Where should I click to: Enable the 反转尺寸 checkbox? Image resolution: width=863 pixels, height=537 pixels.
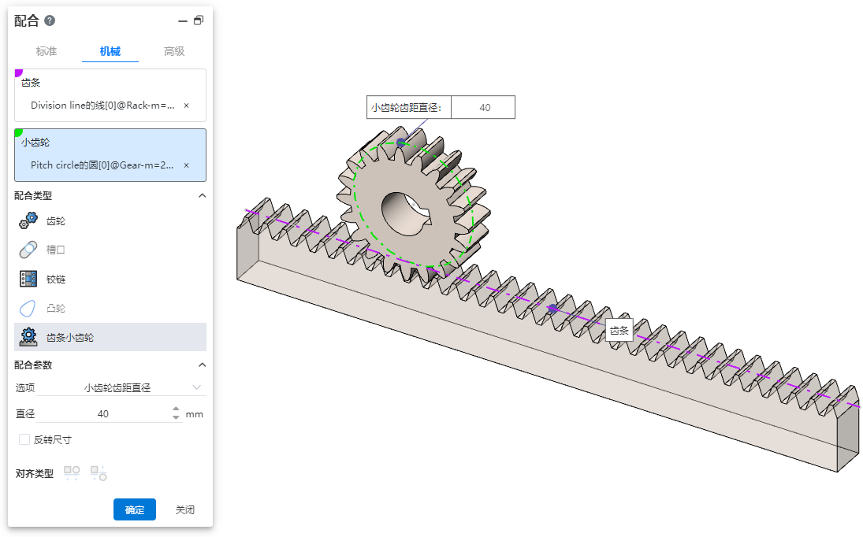tap(24, 439)
